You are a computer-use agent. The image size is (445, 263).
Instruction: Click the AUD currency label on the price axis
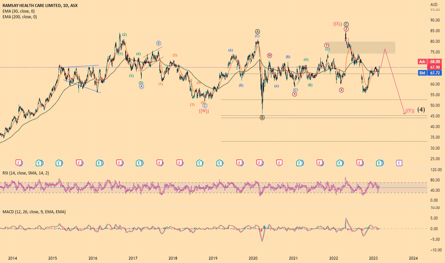point(434,5)
